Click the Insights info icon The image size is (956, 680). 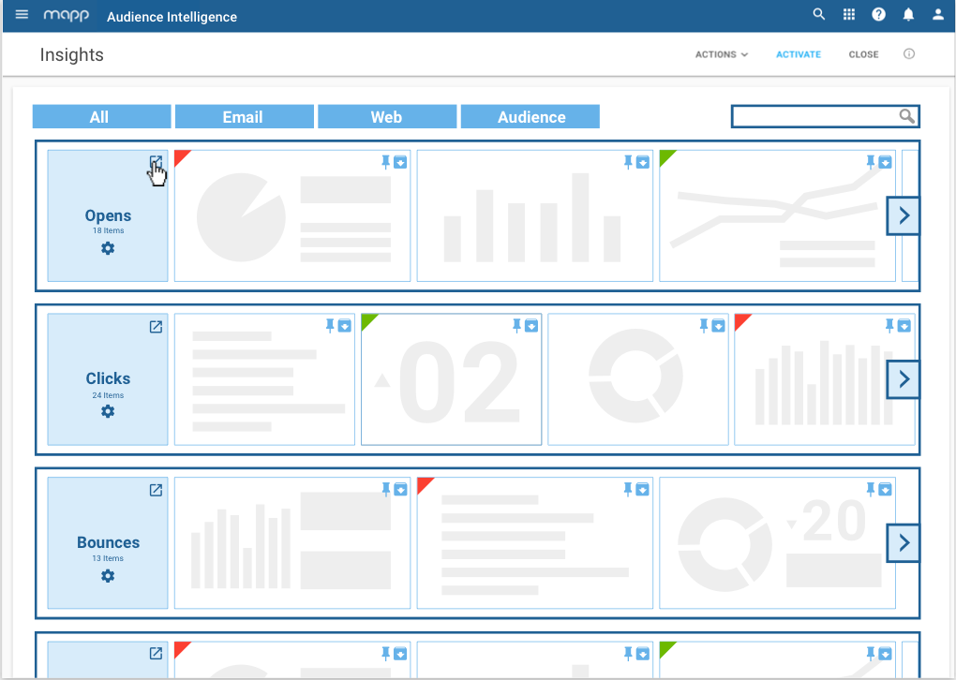[909, 54]
